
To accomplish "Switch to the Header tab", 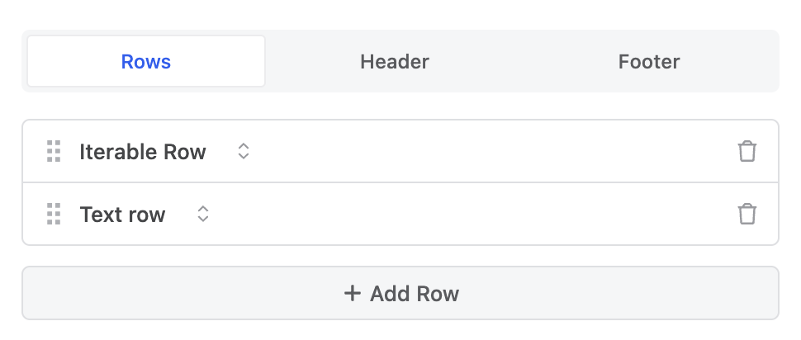I will [x=395, y=62].
